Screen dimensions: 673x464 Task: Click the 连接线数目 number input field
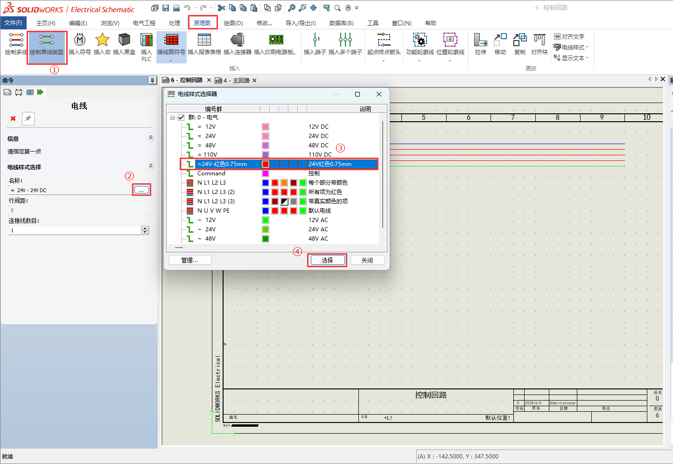click(75, 230)
